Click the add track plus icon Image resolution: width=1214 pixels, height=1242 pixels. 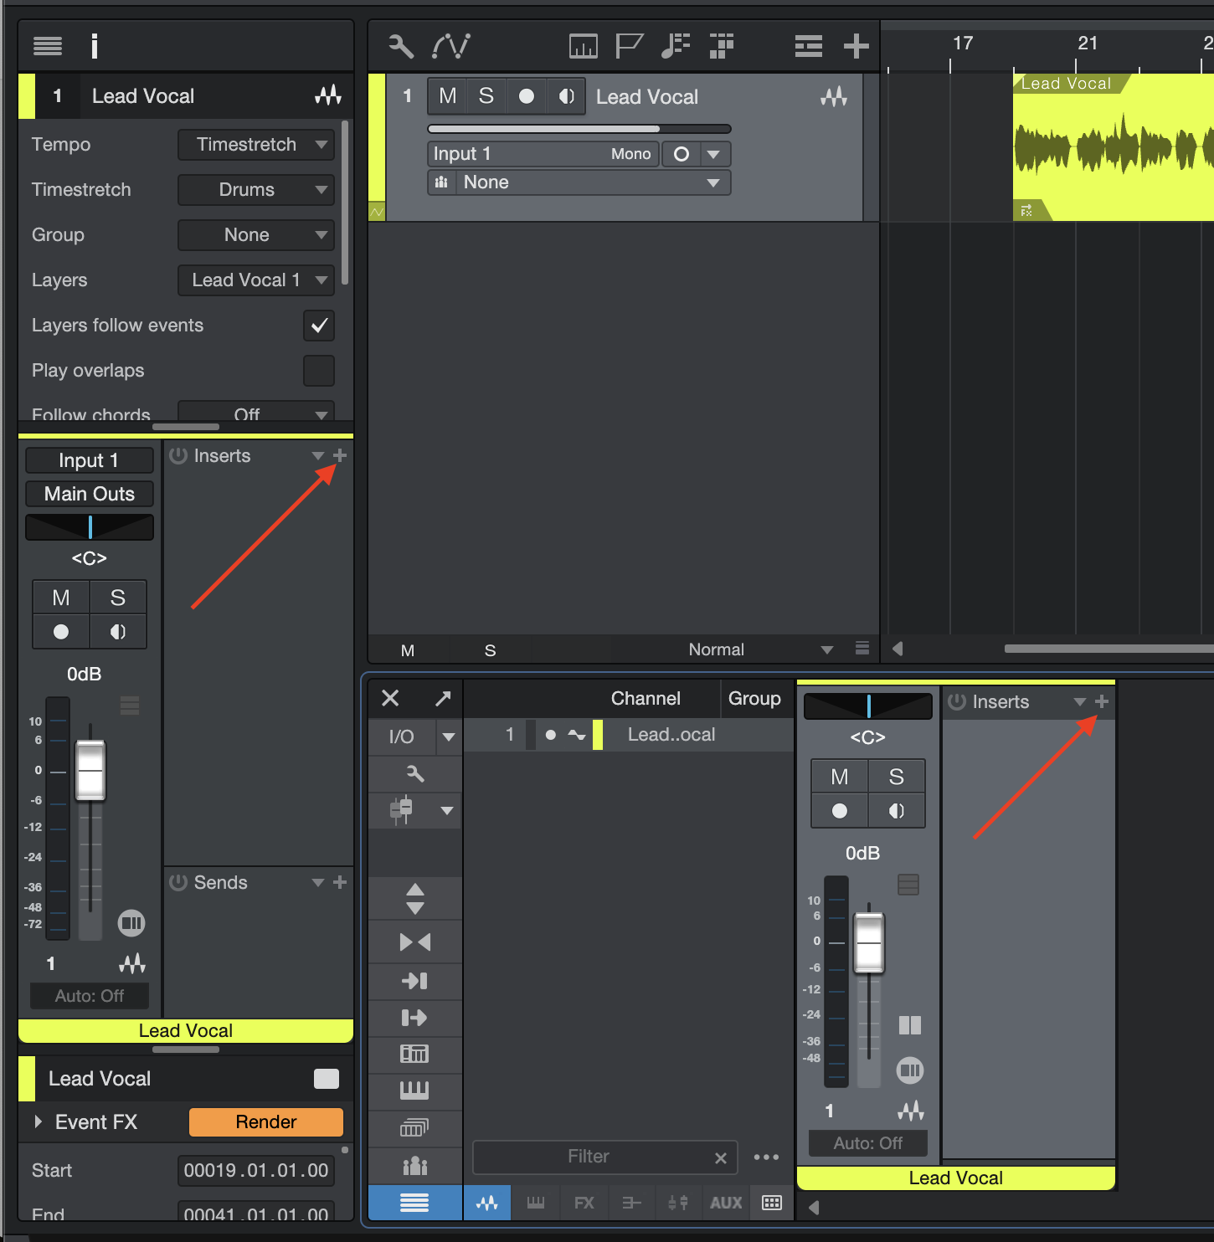pyautogui.click(x=856, y=46)
